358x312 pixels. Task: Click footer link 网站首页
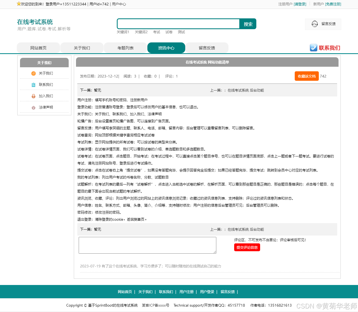point(125,292)
